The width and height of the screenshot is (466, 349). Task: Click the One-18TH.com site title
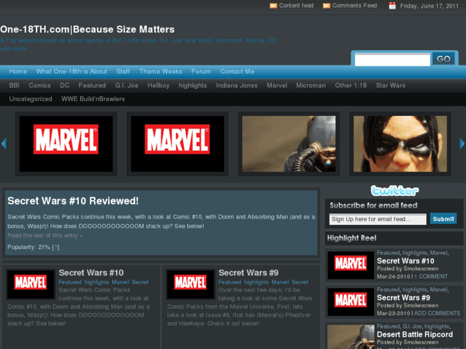click(x=87, y=29)
